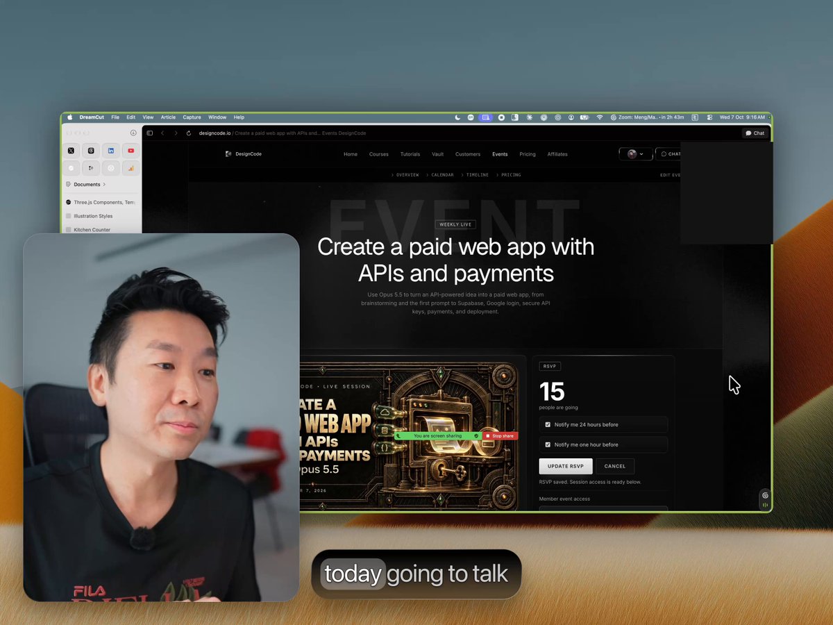
Task: Reload the designcode.io page
Action: pos(188,133)
